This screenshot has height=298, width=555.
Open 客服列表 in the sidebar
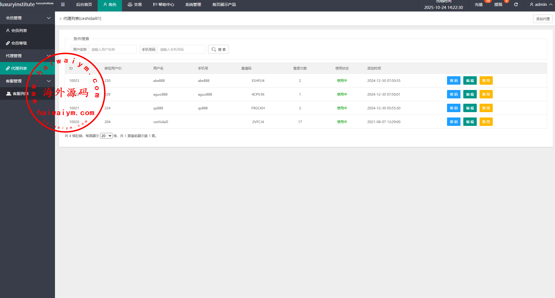click(x=20, y=94)
